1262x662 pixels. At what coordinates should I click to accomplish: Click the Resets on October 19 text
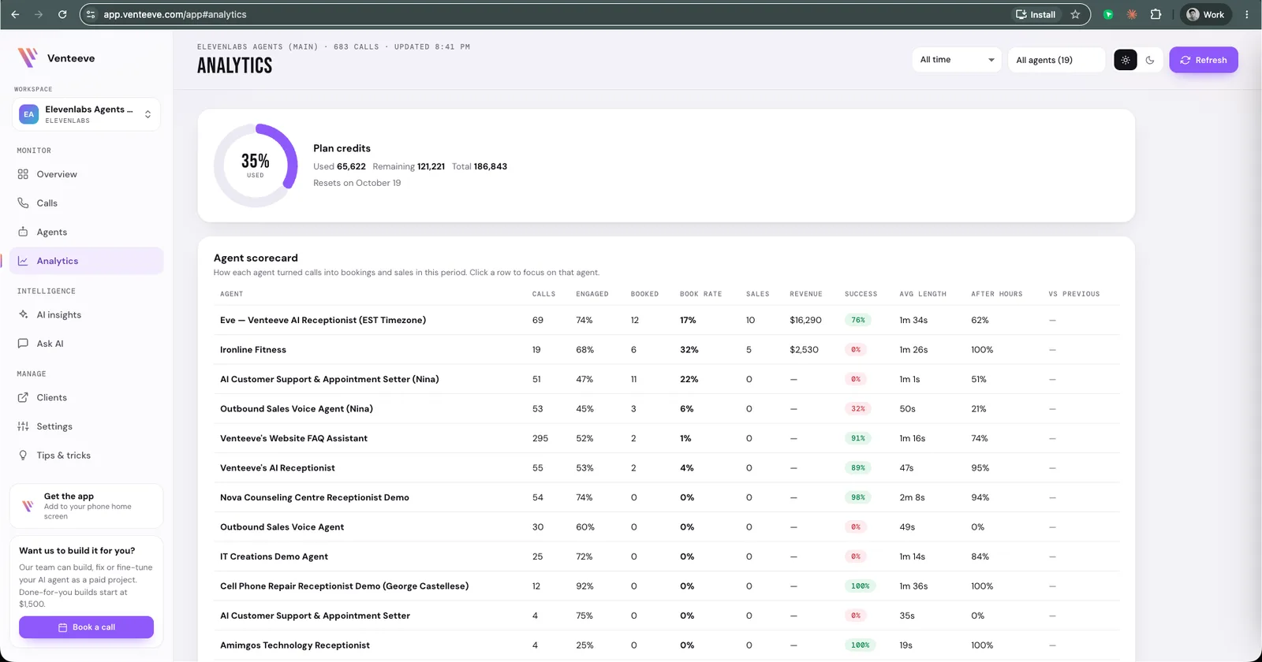(357, 183)
